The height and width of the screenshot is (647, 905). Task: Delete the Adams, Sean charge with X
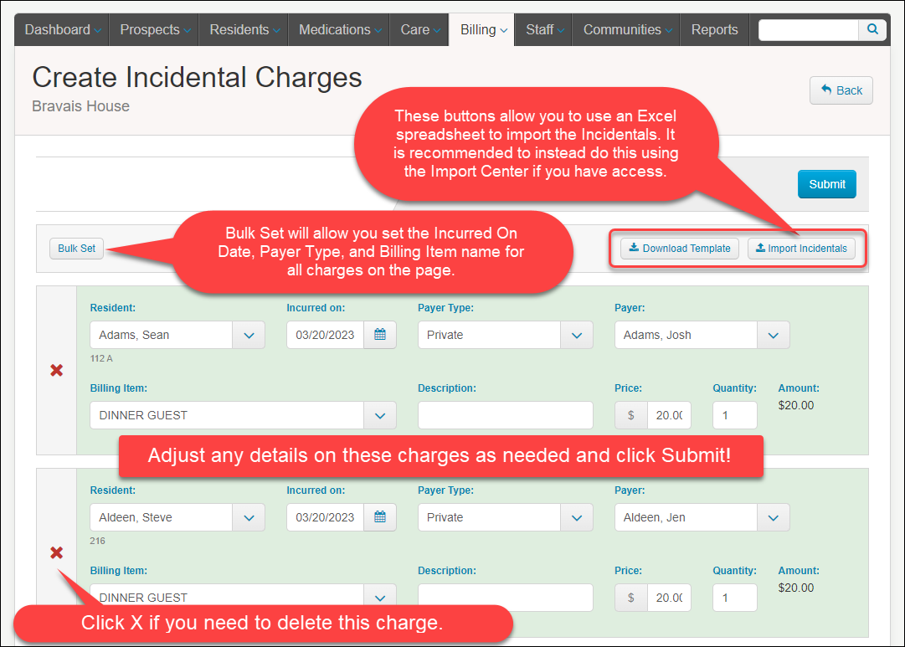[x=57, y=370]
